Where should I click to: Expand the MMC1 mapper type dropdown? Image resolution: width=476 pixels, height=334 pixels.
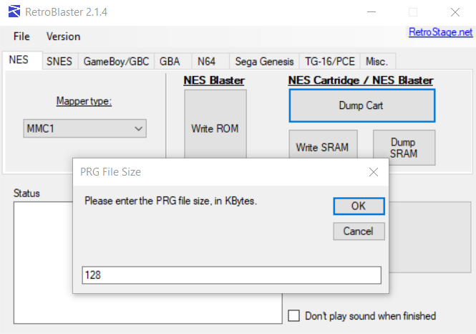coord(85,128)
